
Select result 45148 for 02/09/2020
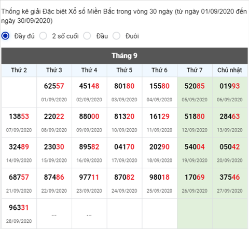(x=89, y=86)
